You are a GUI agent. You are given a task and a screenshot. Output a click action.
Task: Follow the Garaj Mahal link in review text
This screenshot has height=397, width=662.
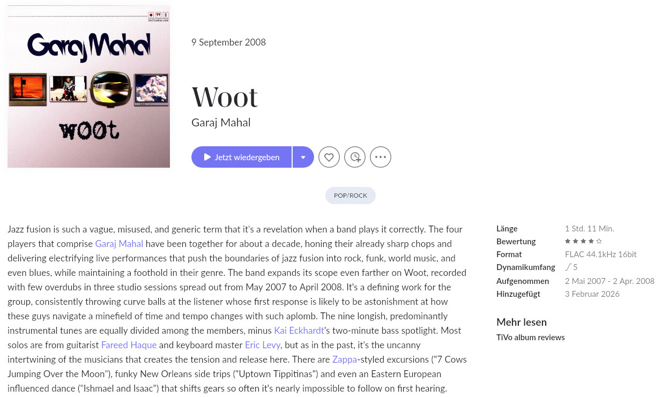point(119,244)
